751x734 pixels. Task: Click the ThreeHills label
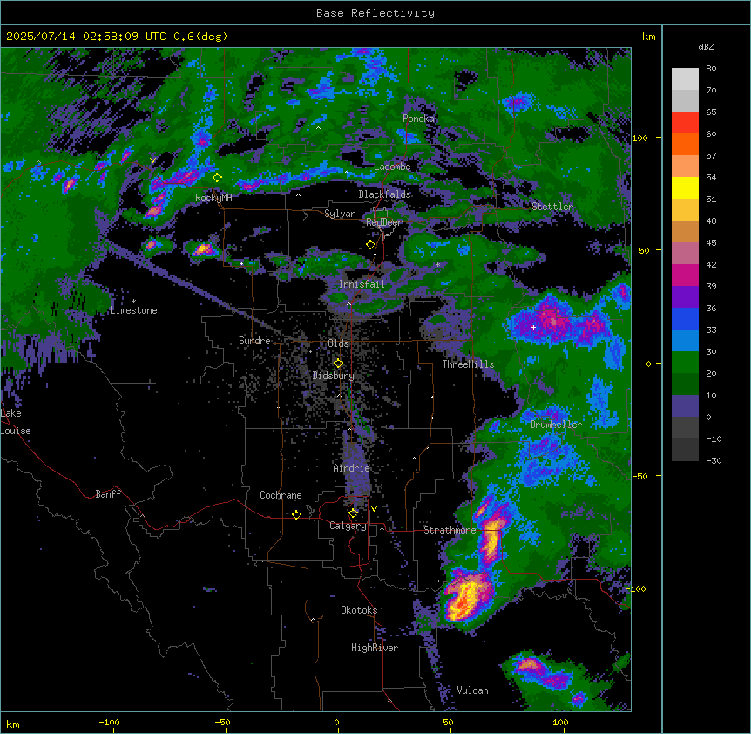click(x=468, y=364)
